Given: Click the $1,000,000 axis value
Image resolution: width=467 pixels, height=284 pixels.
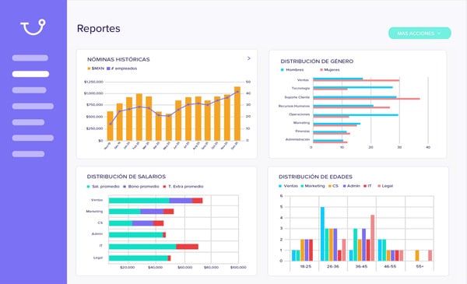Looking at the screenshot, I should pyautogui.click(x=94, y=93).
